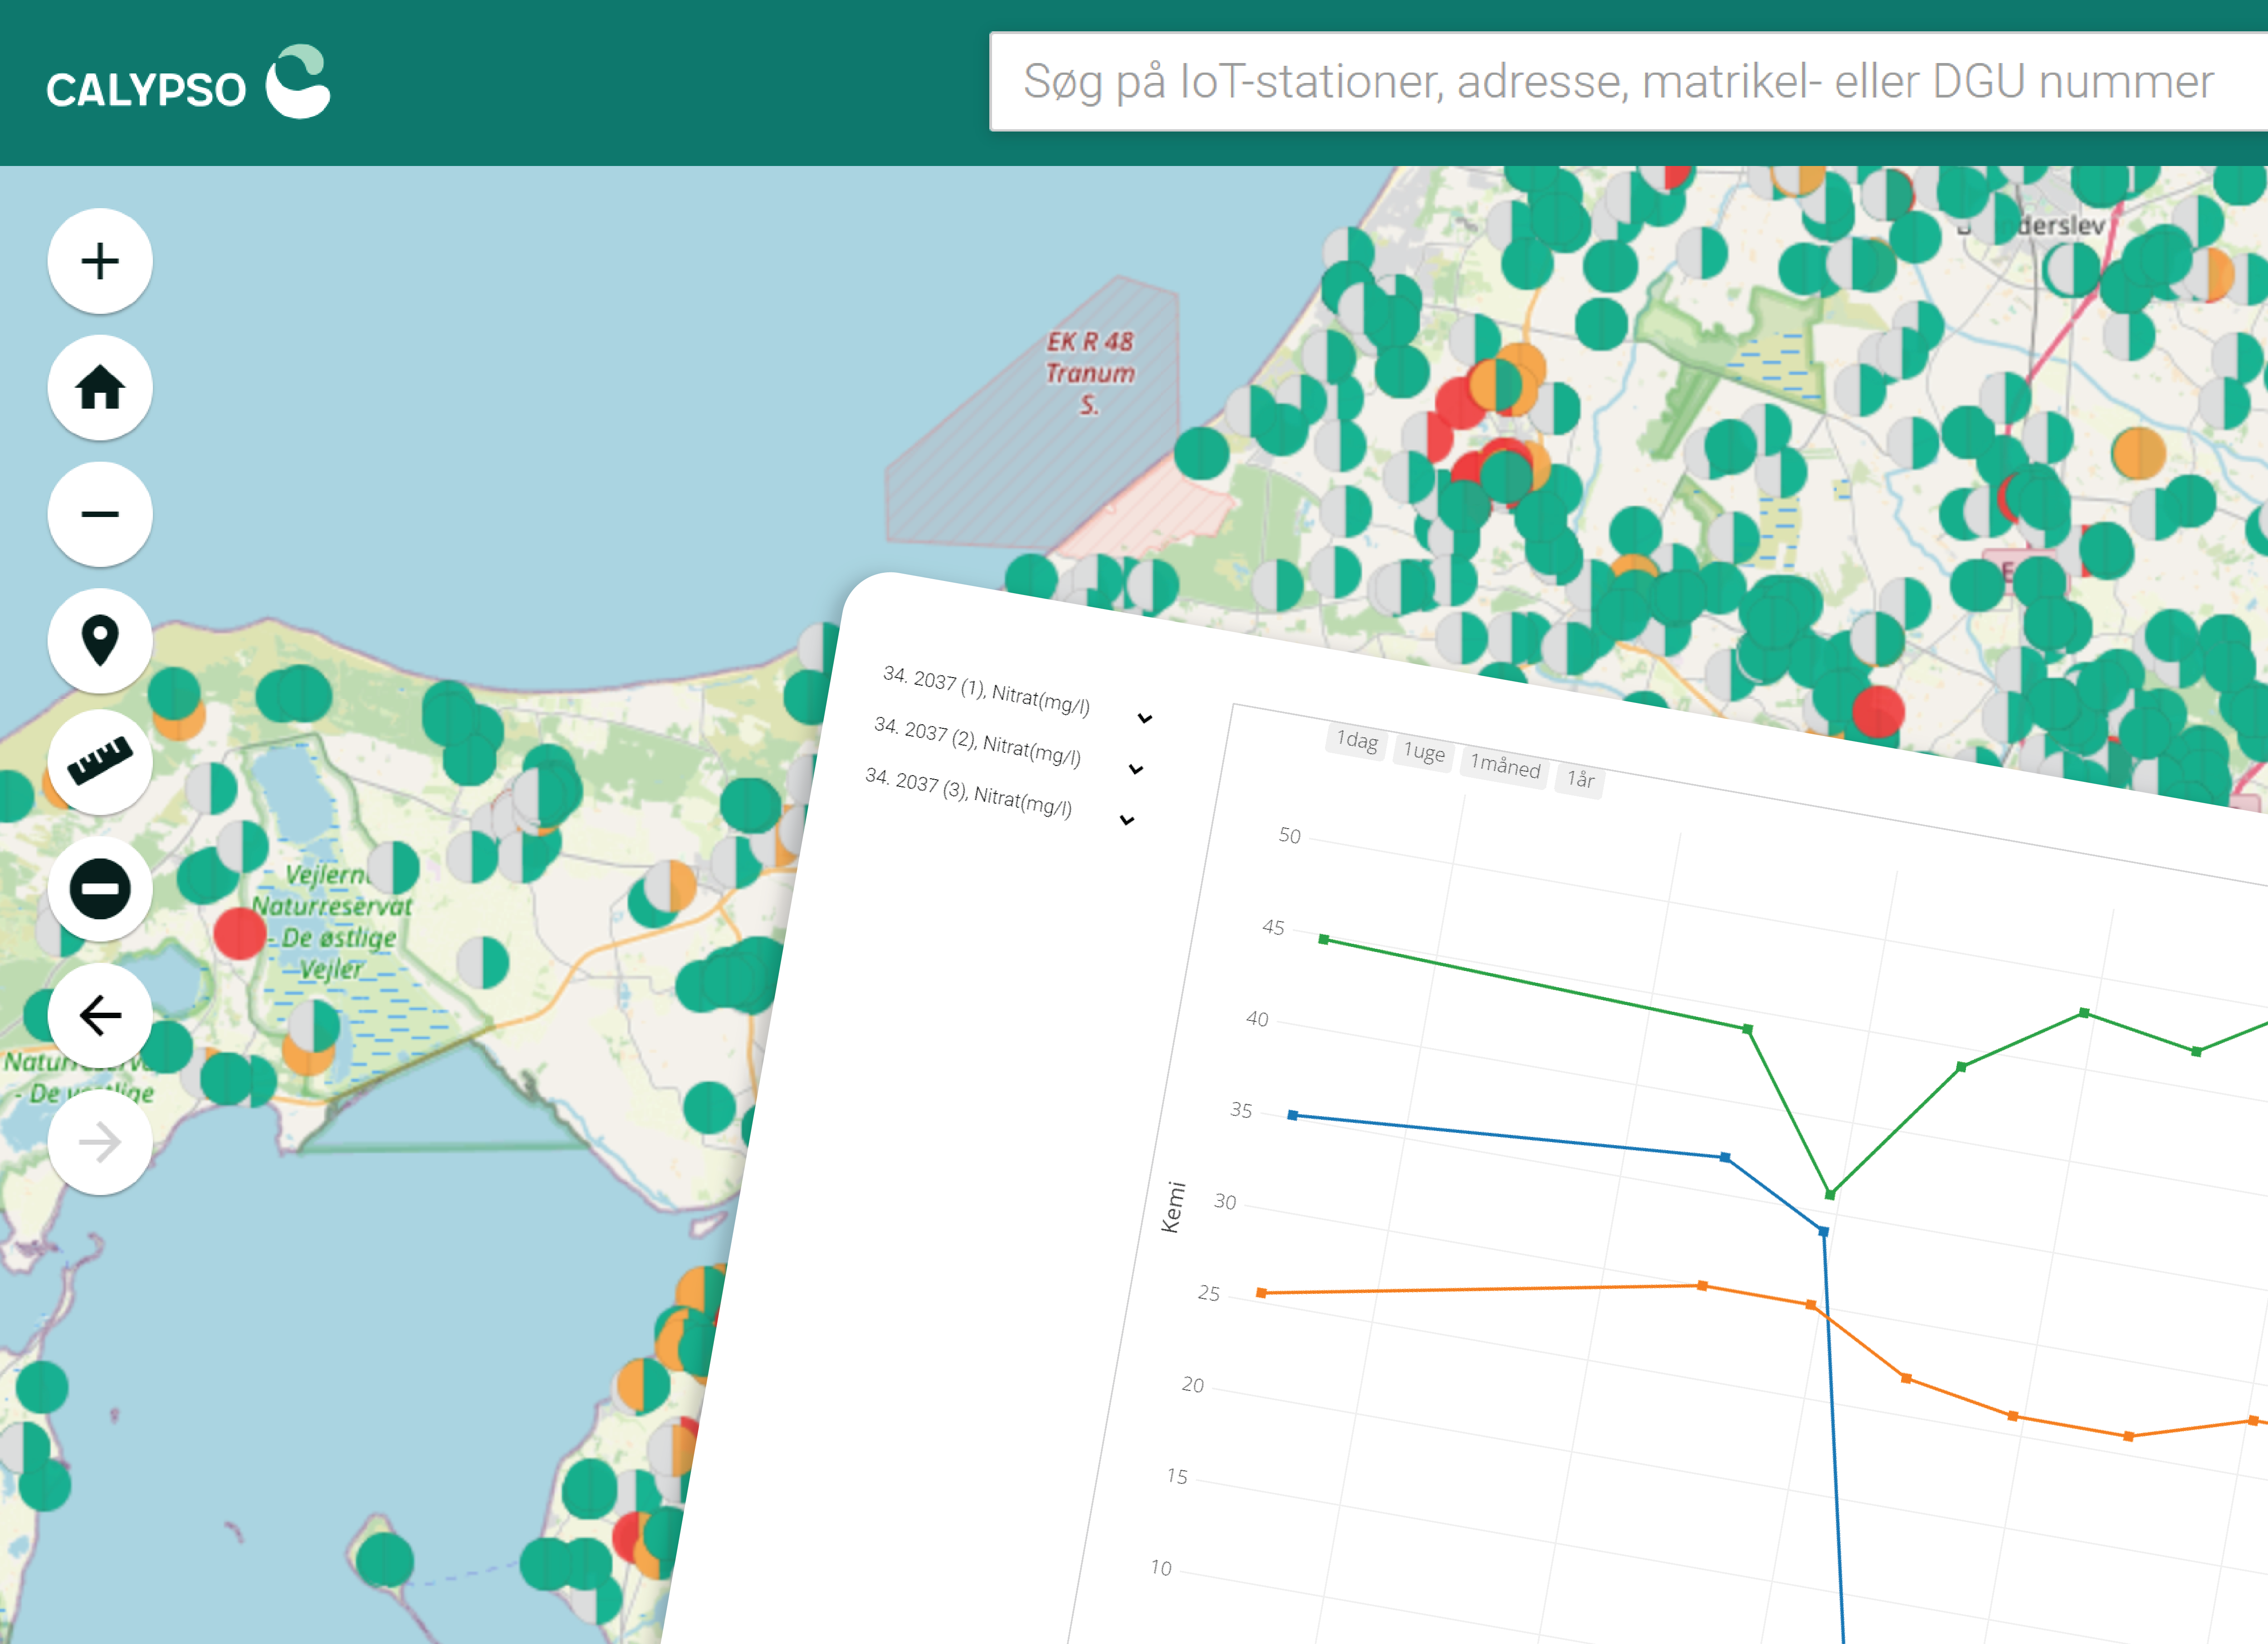Viewport: 2268px width, 1644px height.
Task: Click the Kemi axis label
Action: 1173,1207
